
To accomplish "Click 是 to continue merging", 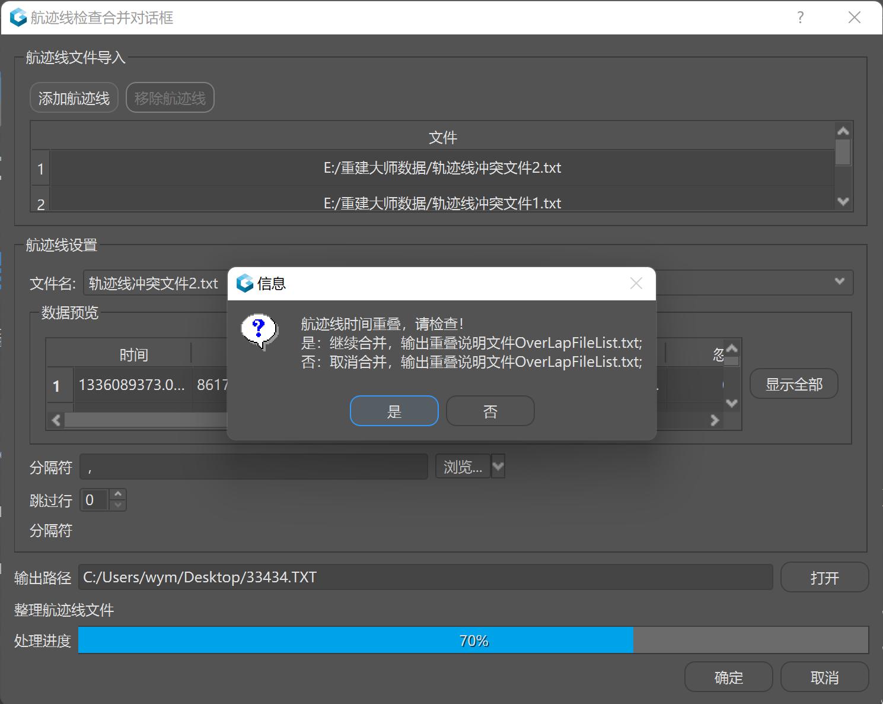I will (x=394, y=411).
